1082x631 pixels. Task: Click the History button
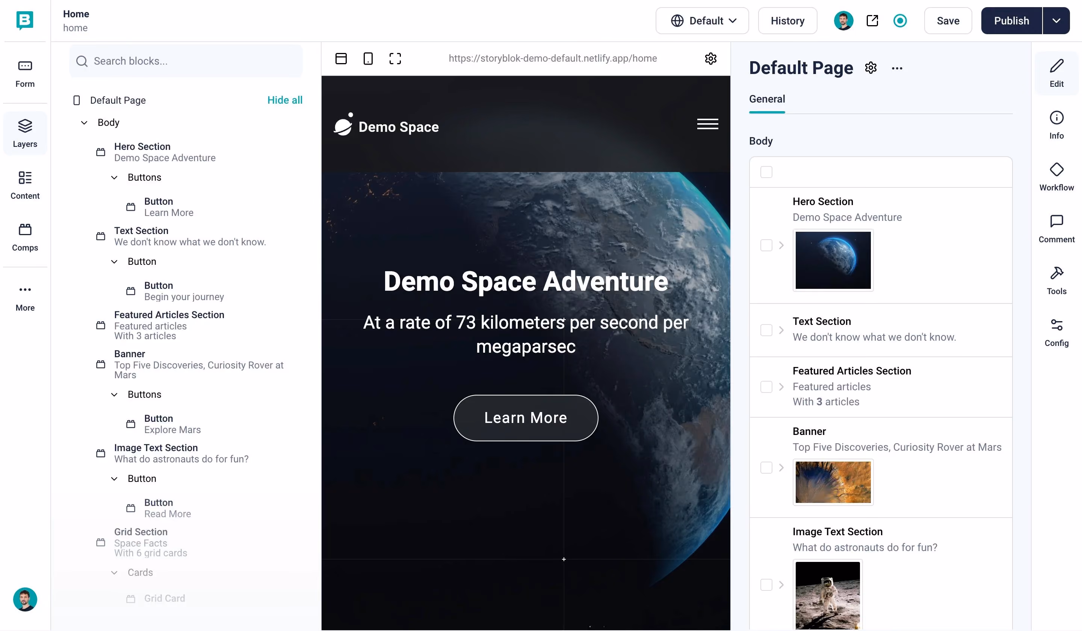tap(787, 21)
